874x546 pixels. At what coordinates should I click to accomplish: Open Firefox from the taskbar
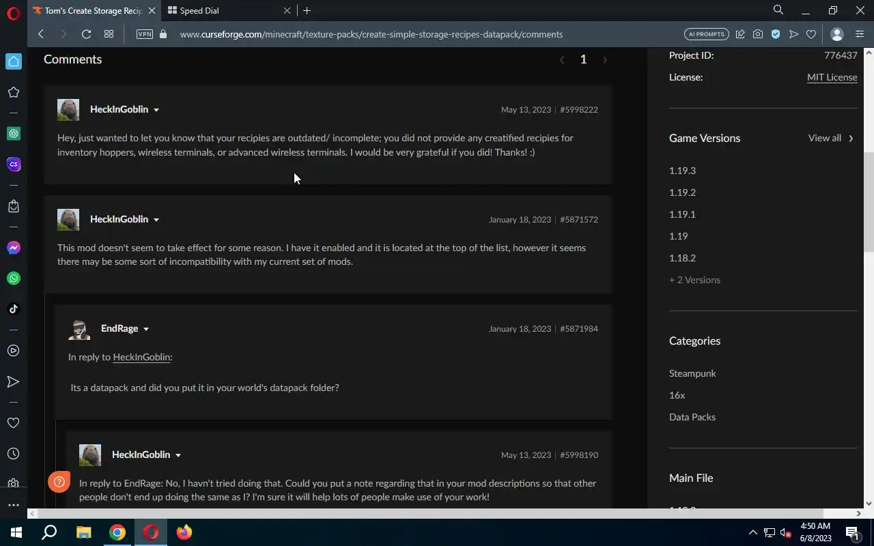184,532
